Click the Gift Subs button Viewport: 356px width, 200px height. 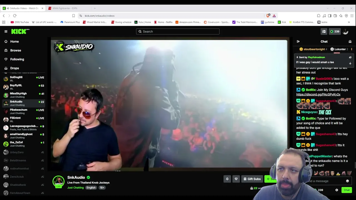pos(252,179)
